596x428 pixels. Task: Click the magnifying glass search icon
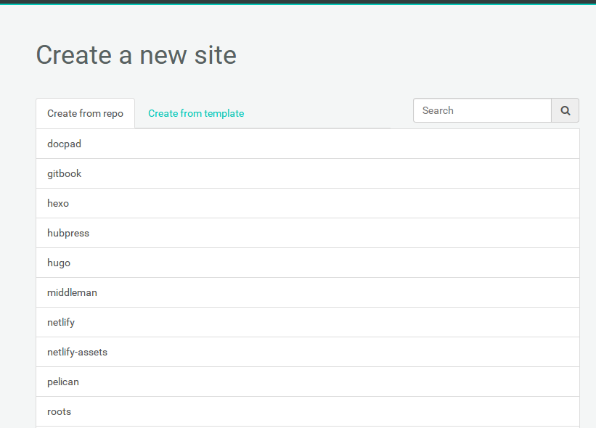[566, 110]
